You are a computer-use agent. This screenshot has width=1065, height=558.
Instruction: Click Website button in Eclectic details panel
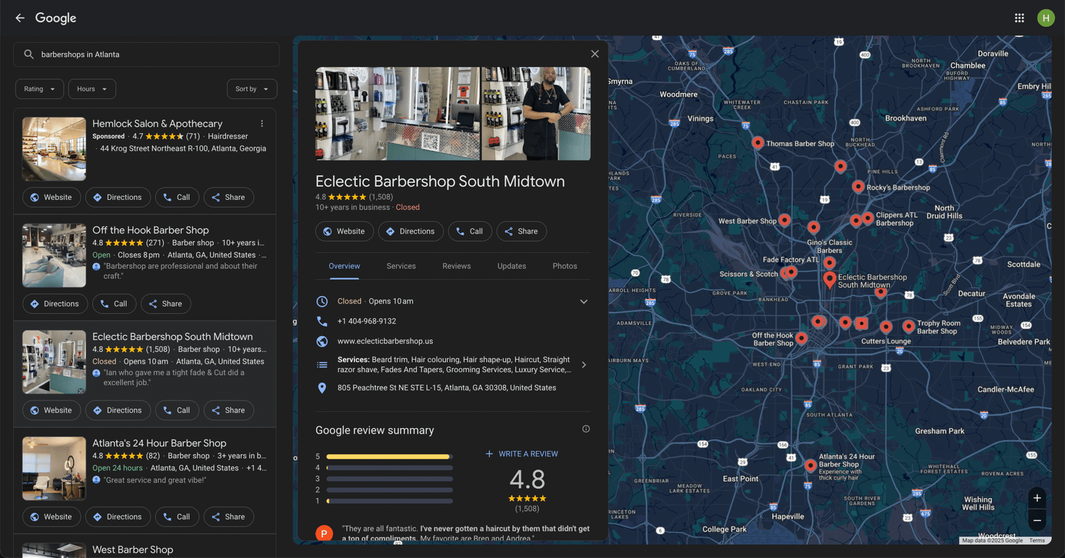344,231
